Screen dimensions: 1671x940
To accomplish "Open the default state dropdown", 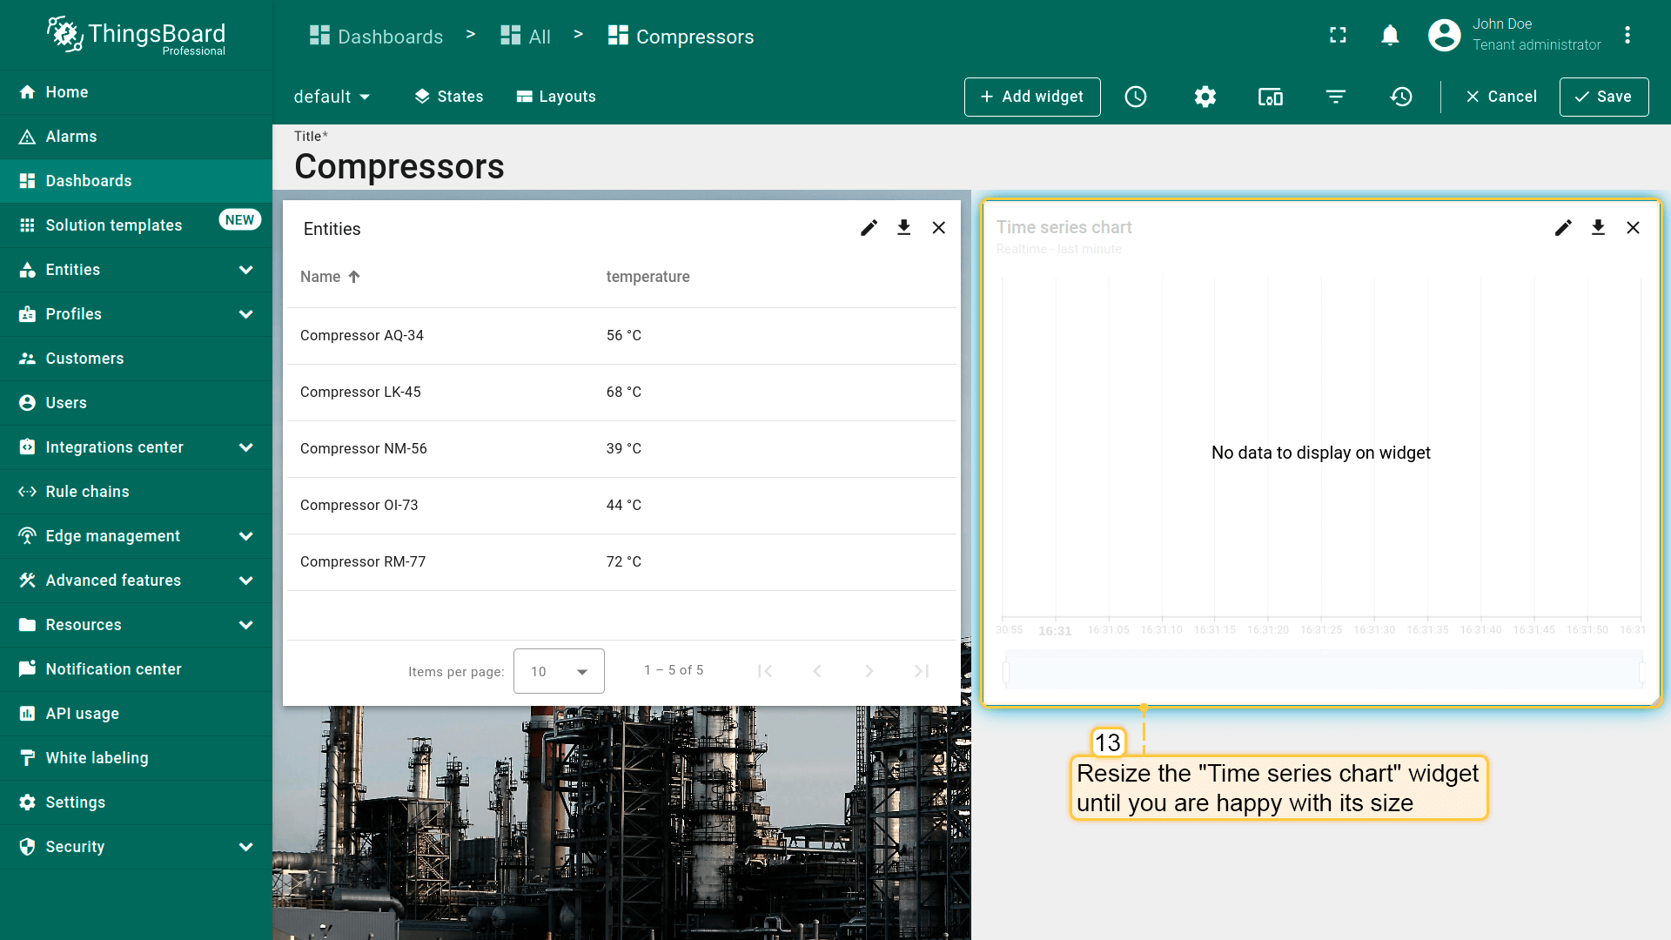I will pos(332,97).
